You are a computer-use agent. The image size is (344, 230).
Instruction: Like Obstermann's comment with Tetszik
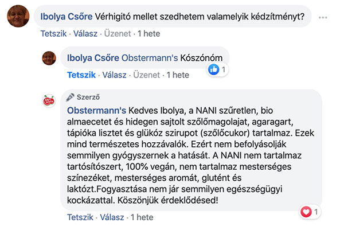coord(81,217)
